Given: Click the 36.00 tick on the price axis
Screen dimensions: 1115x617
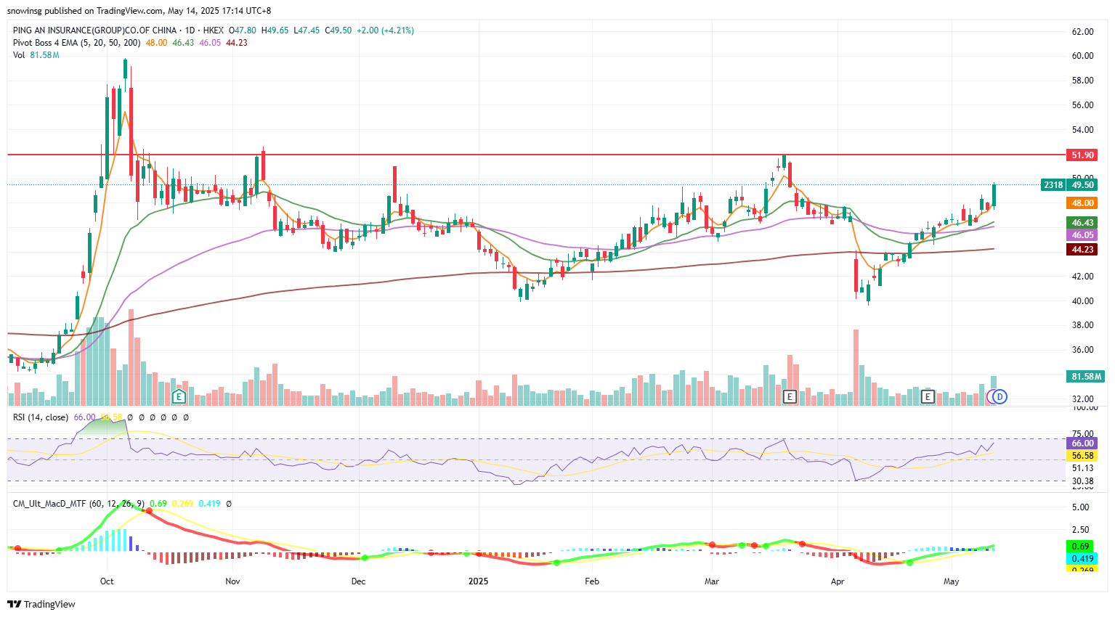Looking at the screenshot, I should point(1082,350).
